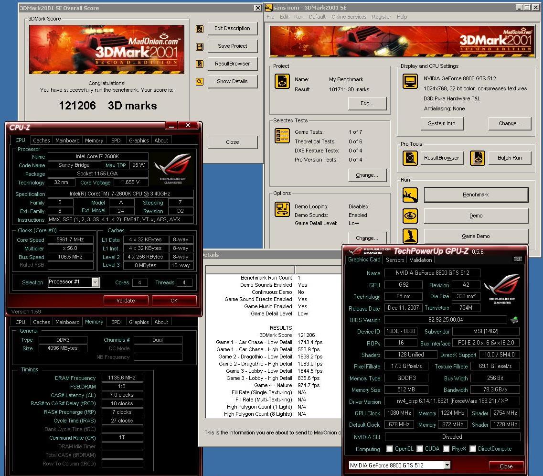Click the Benchmark button in Run section
Viewport: 543px width, 476px height.
point(476,195)
